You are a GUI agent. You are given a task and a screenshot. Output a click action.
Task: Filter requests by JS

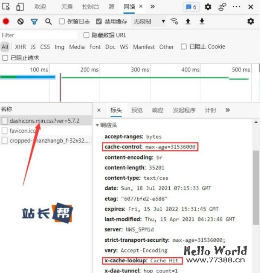pyautogui.click(x=33, y=47)
